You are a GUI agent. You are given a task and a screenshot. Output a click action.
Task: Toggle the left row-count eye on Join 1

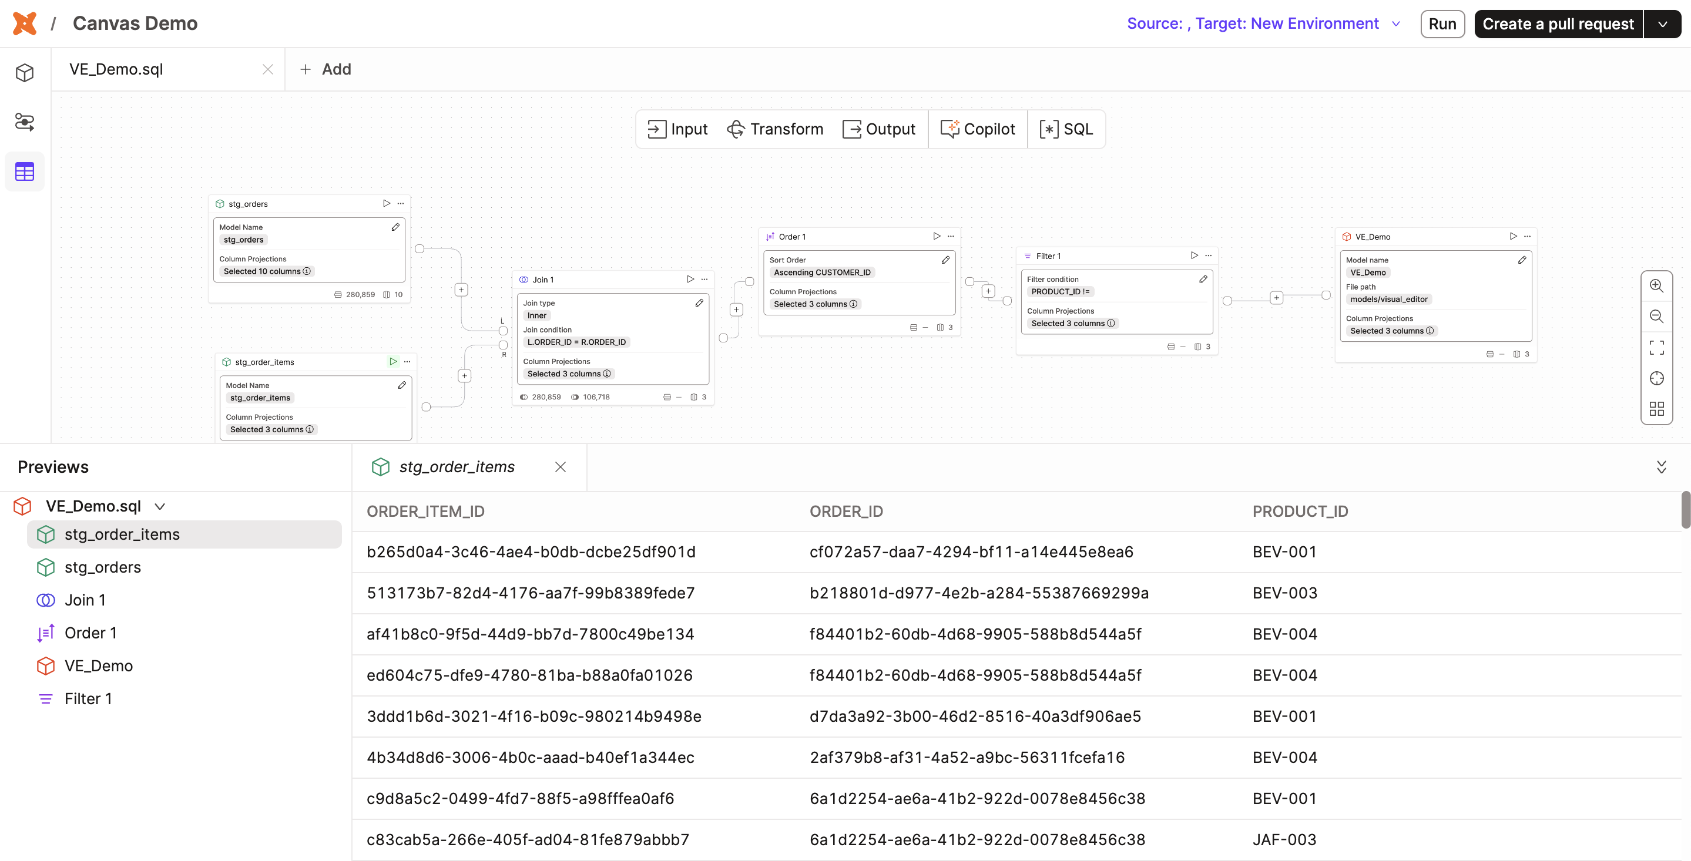point(523,396)
